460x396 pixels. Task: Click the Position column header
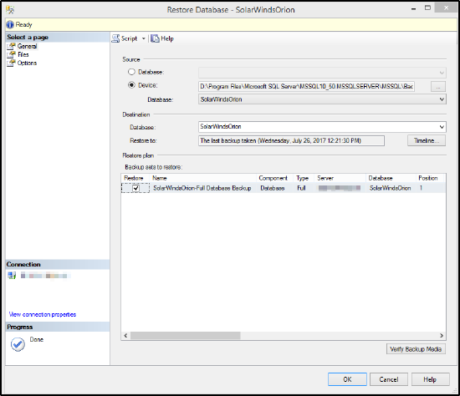pos(430,178)
